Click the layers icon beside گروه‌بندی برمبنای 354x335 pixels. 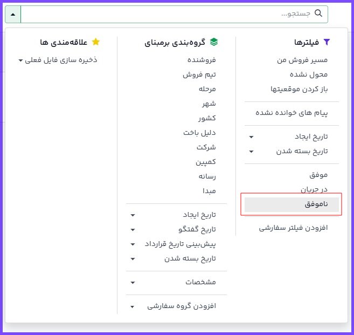pyautogui.click(x=214, y=42)
